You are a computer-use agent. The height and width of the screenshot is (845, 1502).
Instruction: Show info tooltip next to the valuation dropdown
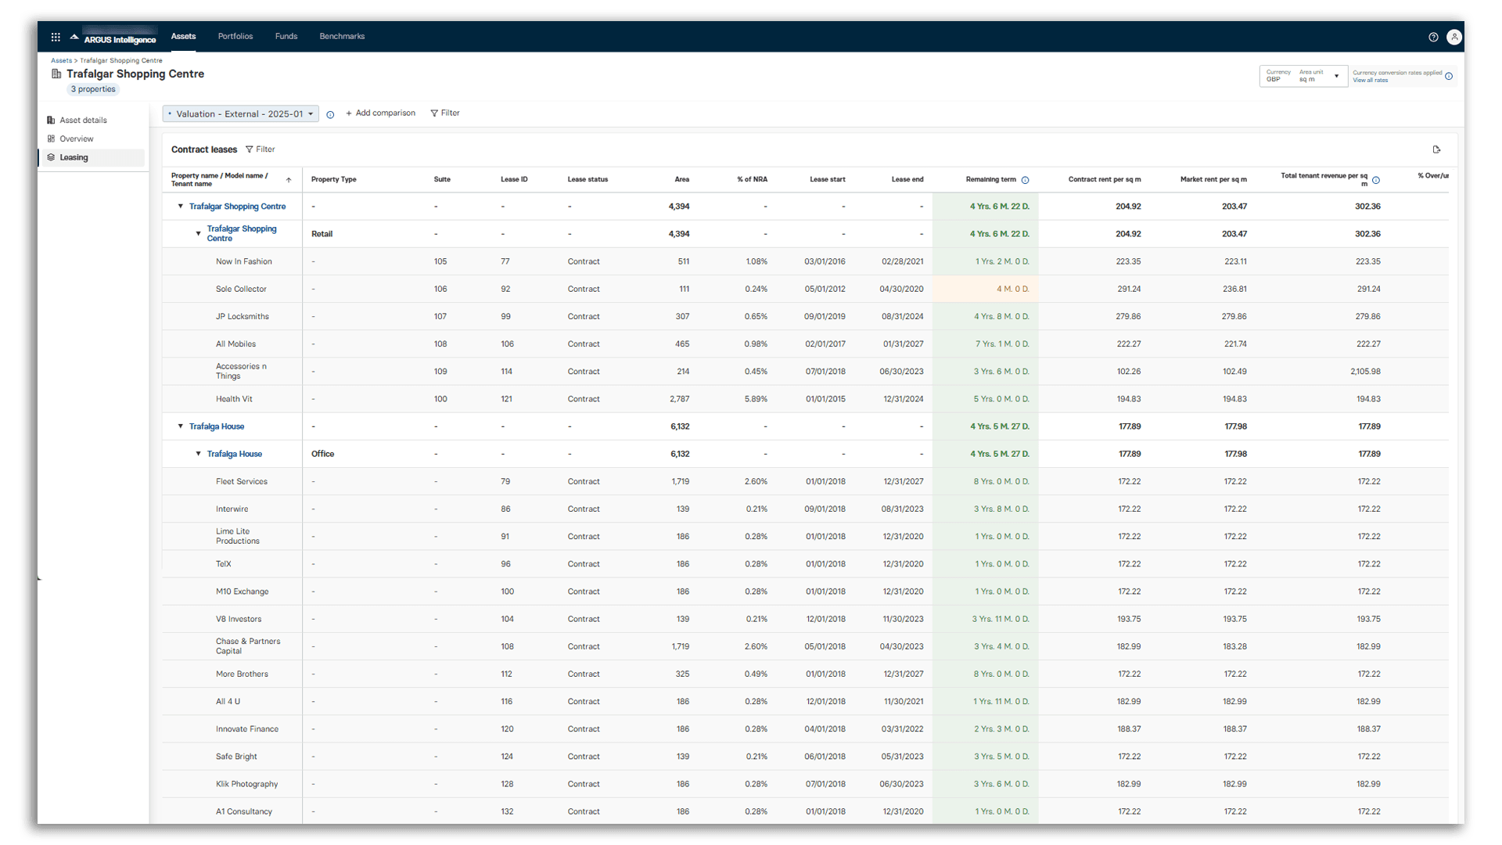click(330, 114)
